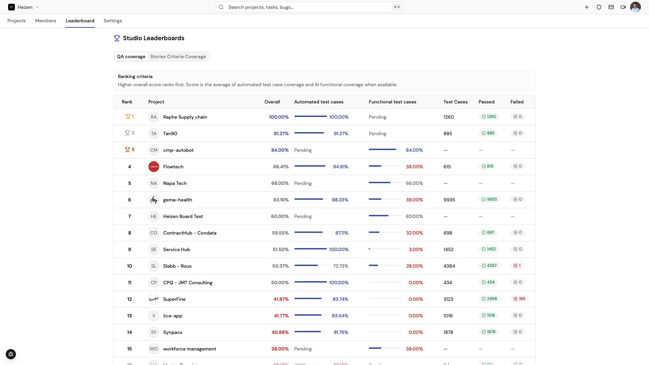Viewport: 649px width, 365px height.
Task: Click the 9935 passed badge for gema-health
Action: coord(489,199)
